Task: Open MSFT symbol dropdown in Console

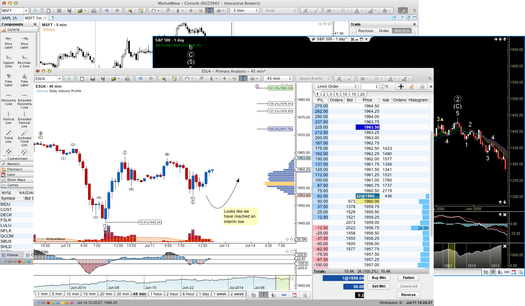Action: coord(26,11)
